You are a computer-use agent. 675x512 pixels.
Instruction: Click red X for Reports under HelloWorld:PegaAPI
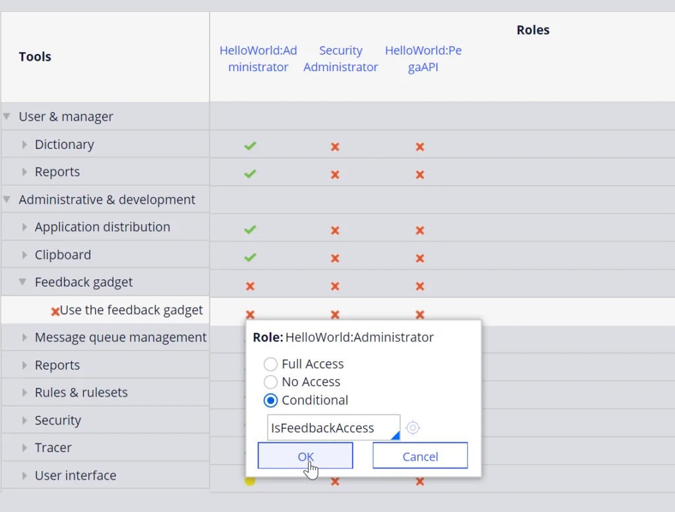click(x=420, y=175)
